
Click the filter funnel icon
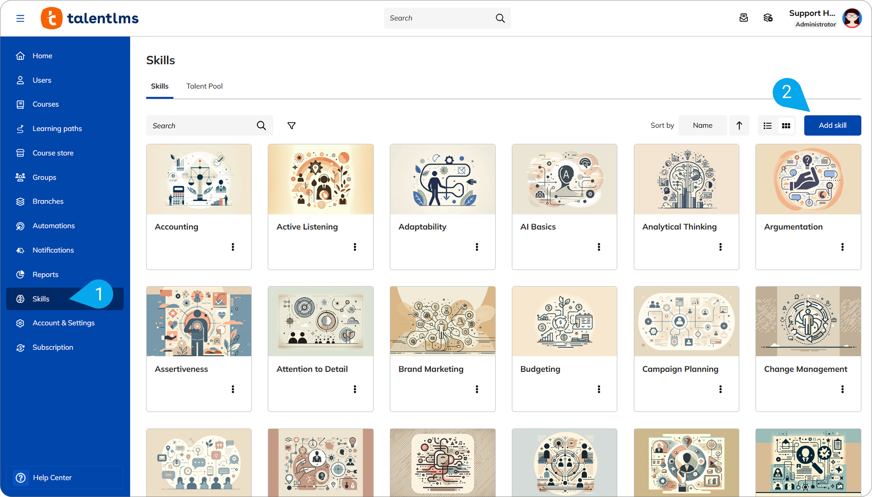(291, 125)
